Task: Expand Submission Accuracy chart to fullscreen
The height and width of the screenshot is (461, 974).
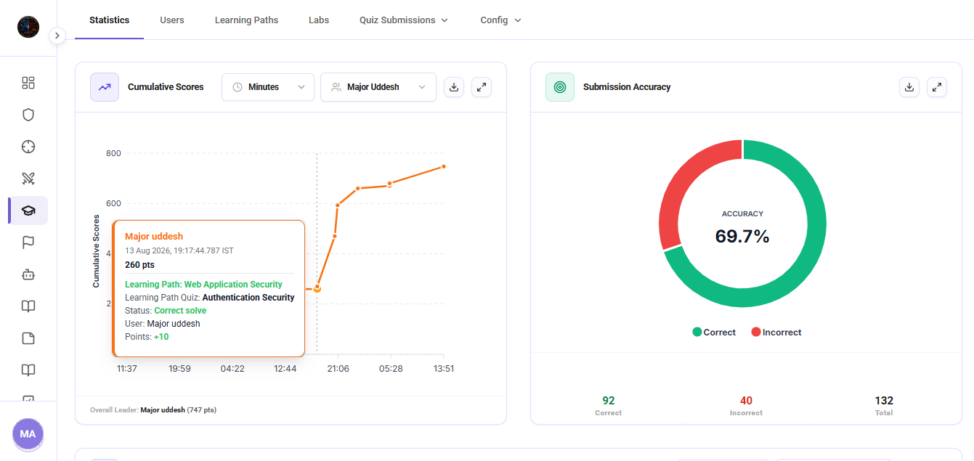Action: point(937,87)
